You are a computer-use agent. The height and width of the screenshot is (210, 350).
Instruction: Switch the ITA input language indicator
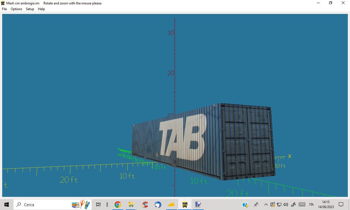tap(311, 204)
